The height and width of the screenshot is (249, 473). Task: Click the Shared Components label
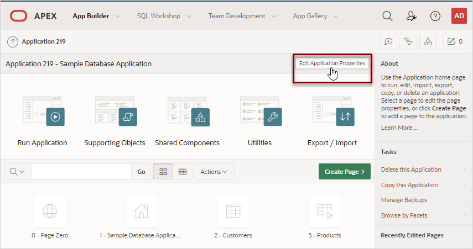tap(187, 142)
